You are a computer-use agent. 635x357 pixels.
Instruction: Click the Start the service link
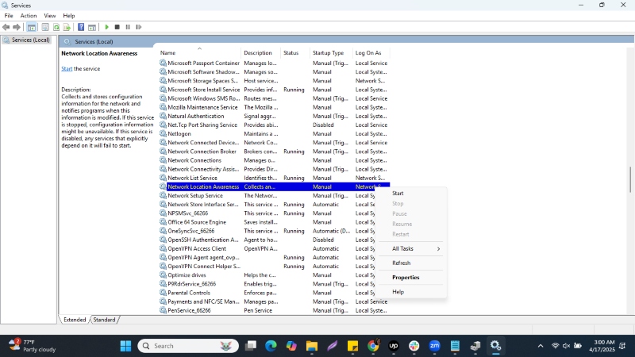tap(67, 69)
